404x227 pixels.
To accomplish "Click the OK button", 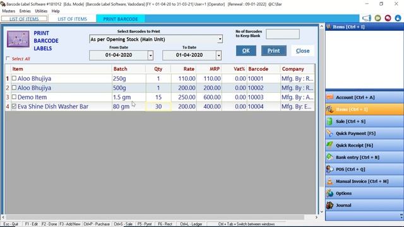I will click(x=246, y=50).
